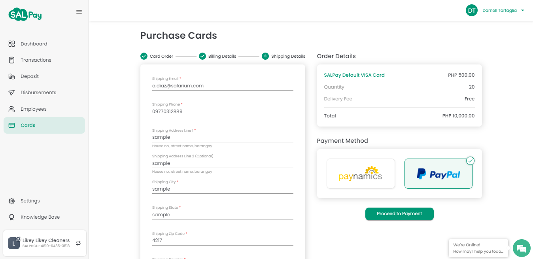Click the SALPay logo
This screenshot has width=533, height=259.
[25, 14]
